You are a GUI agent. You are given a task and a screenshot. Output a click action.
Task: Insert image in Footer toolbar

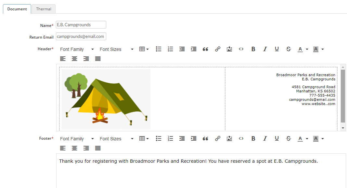point(229,138)
